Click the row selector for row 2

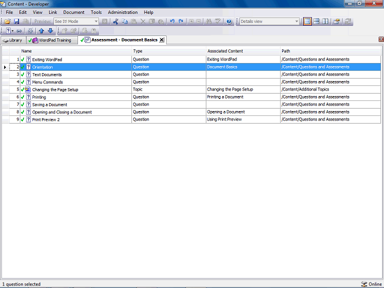(x=5, y=67)
